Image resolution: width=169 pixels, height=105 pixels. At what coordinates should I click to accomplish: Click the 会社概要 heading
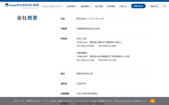coord(27,18)
